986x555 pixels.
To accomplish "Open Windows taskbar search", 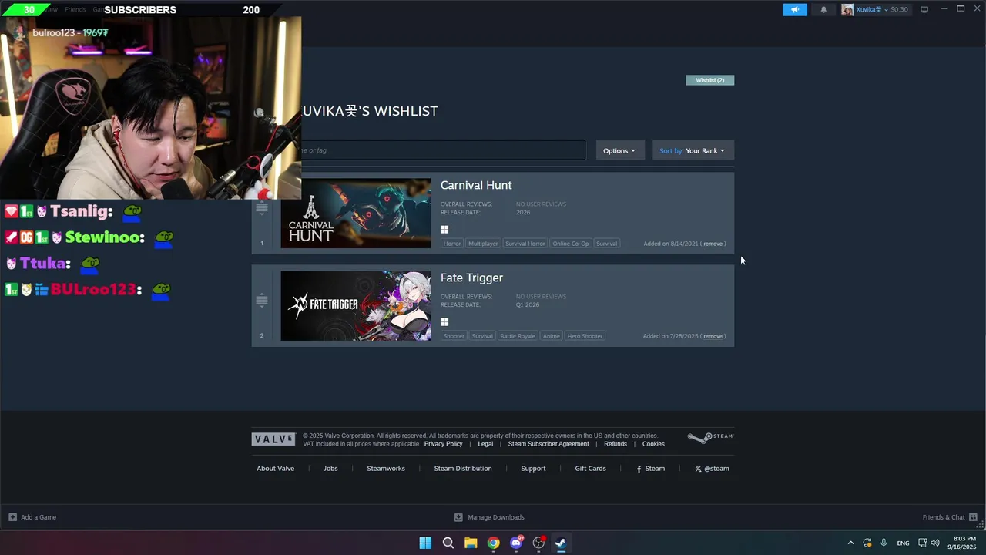I will coord(448,543).
